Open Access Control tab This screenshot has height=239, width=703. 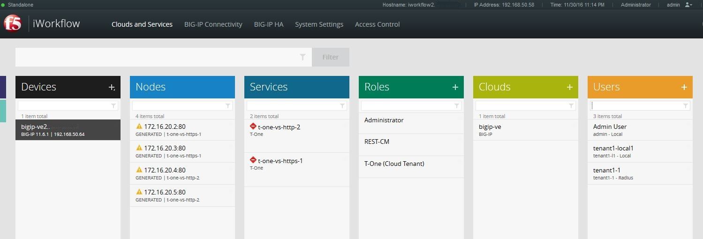(x=378, y=24)
